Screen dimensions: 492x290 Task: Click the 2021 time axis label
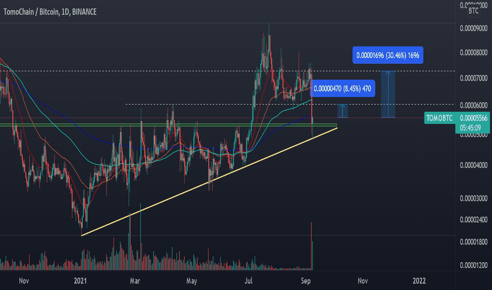click(x=80, y=281)
